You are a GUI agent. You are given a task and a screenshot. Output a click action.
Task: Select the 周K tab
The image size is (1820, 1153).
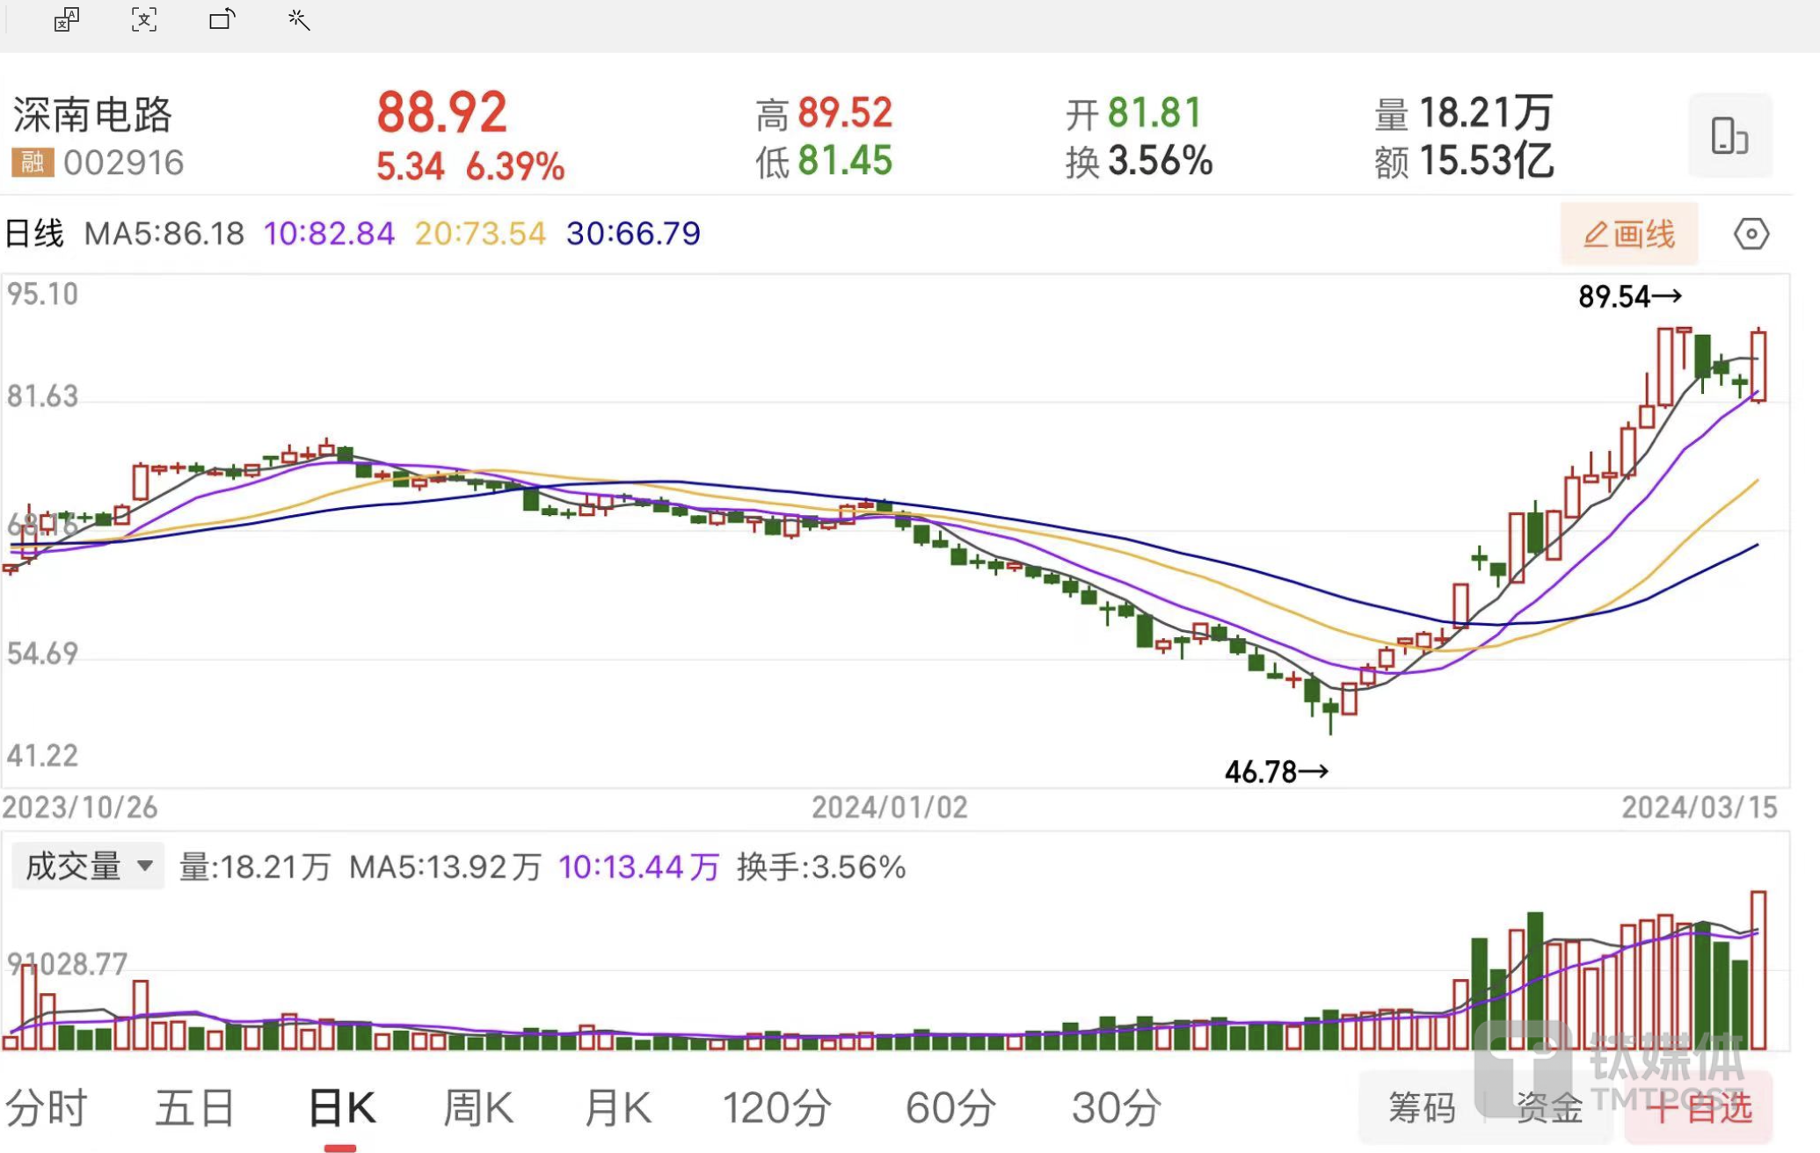478,1107
